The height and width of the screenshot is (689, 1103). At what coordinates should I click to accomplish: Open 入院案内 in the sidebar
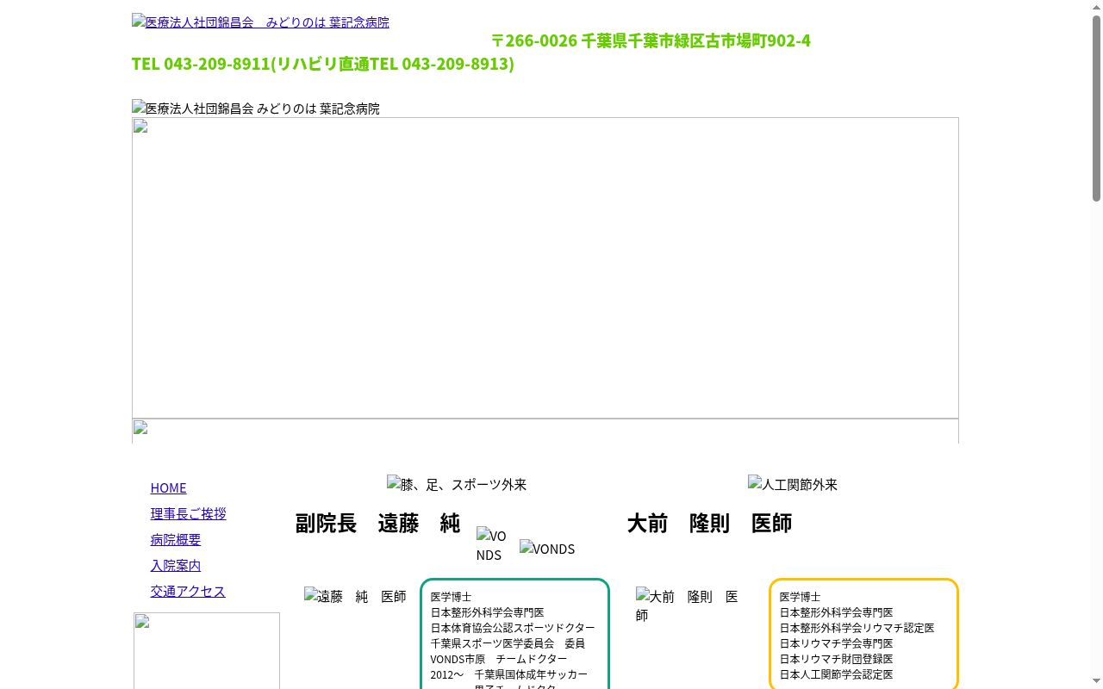(x=176, y=565)
